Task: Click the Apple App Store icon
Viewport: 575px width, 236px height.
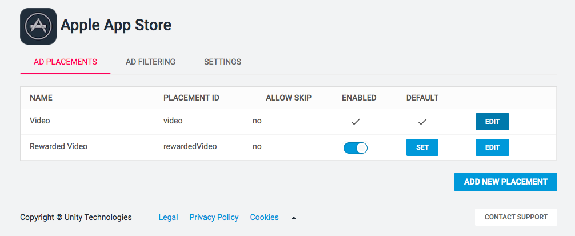Action: click(x=38, y=26)
